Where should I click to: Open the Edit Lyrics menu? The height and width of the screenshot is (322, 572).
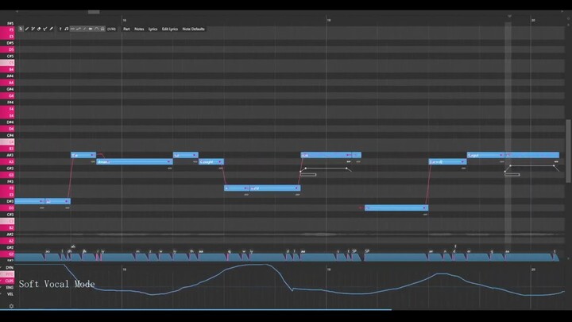pyautogui.click(x=170, y=29)
